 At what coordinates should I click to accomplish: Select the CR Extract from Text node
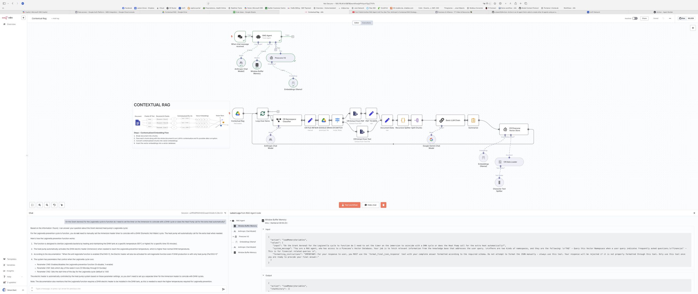click(x=362, y=131)
